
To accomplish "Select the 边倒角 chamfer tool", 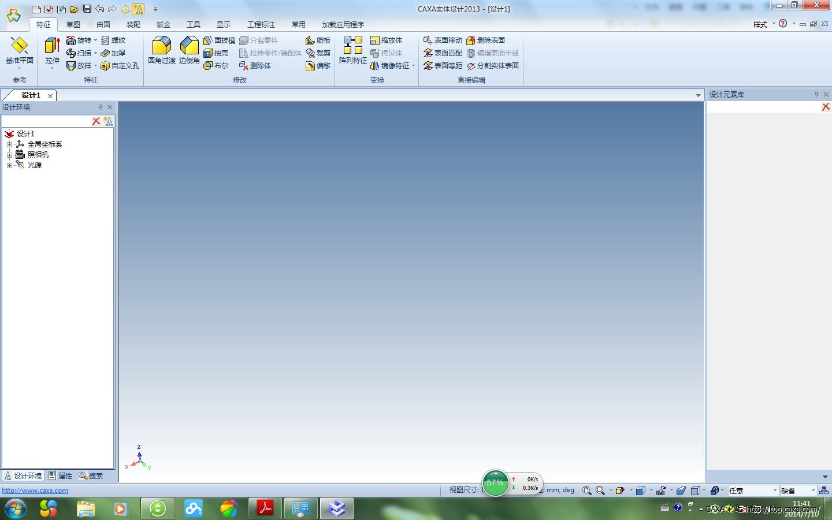I will [x=190, y=50].
